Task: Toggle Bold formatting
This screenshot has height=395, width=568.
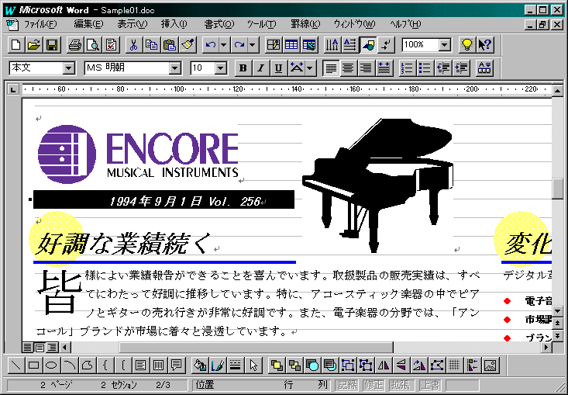Action: coord(243,68)
